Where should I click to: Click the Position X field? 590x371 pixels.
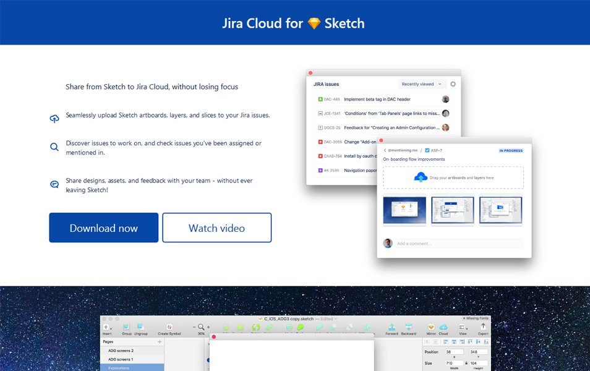(x=454, y=352)
